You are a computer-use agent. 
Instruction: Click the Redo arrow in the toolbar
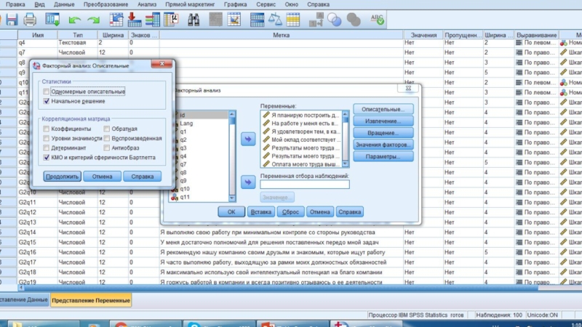92,19
